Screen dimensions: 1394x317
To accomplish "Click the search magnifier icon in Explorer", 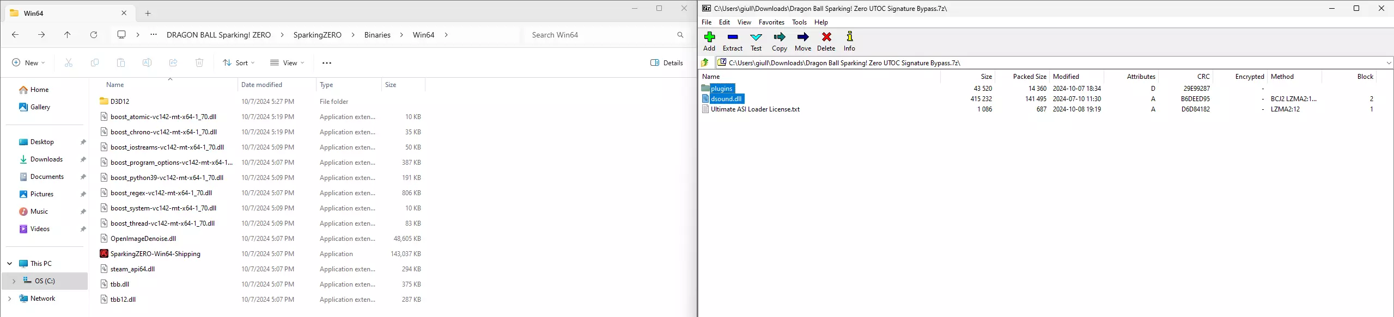I will (x=680, y=35).
